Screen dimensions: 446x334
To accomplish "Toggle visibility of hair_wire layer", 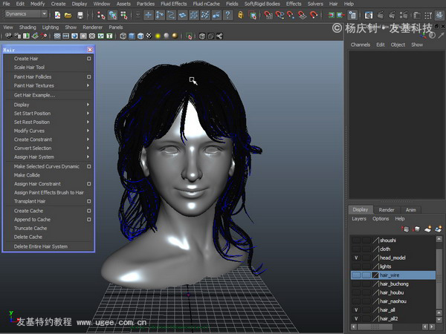I will [356, 275].
